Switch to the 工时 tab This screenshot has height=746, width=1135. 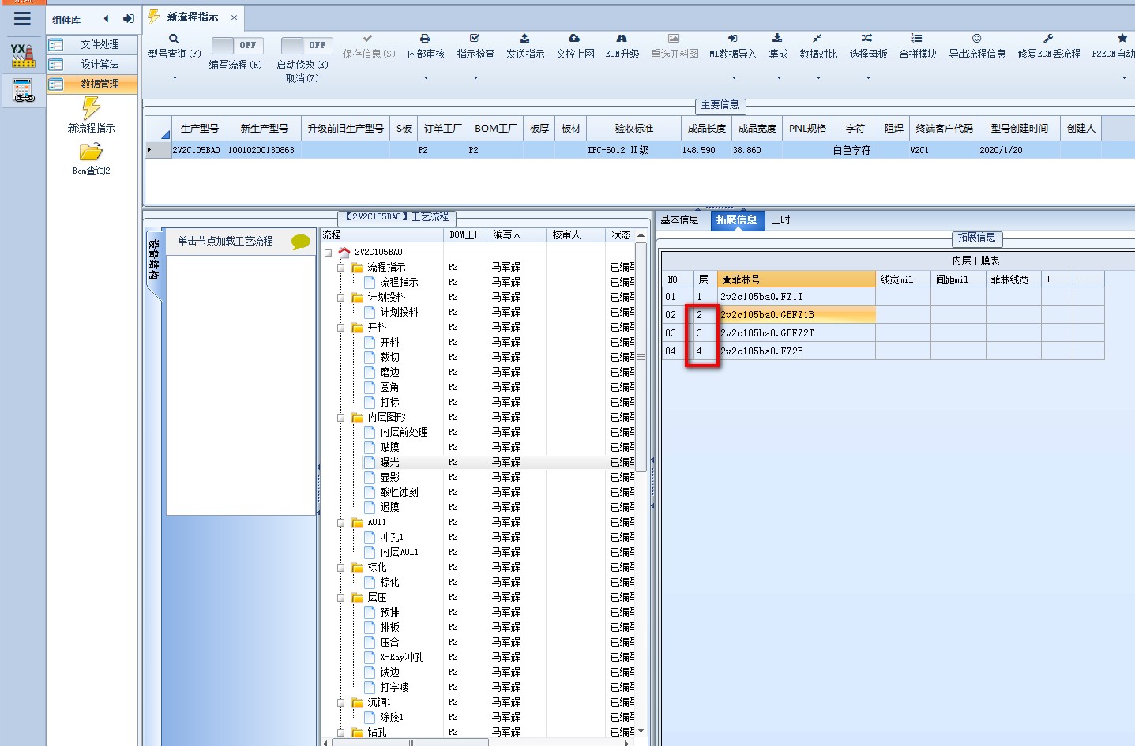click(x=780, y=220)
